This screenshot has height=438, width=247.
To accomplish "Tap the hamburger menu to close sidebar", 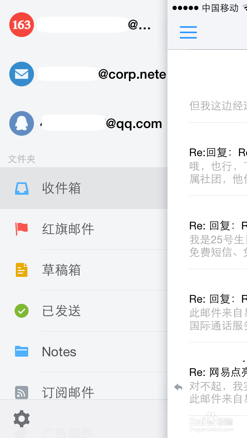I will click(188, 33).
